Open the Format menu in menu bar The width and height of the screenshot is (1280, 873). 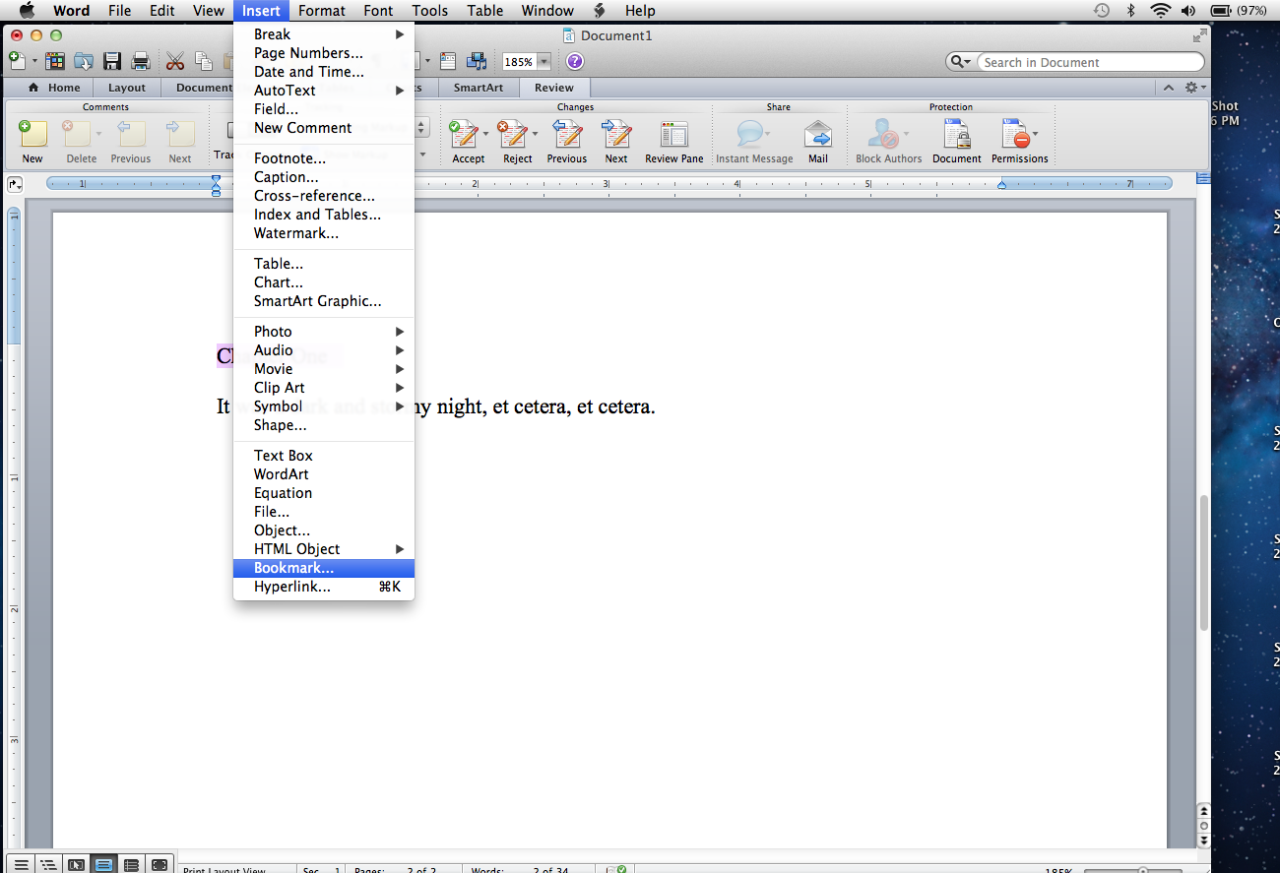point(322,11)
